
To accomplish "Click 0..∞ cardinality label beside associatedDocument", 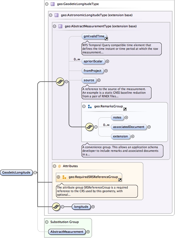I will [x=106, y=125].
